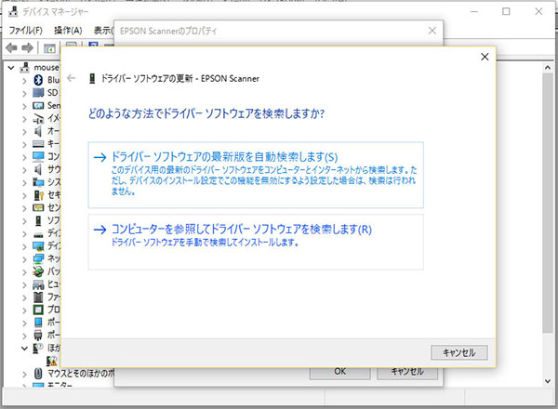The image size is (558, 409).
Task: Select the blue portable device icon beside ポー
Action: [x=38, y=323]
